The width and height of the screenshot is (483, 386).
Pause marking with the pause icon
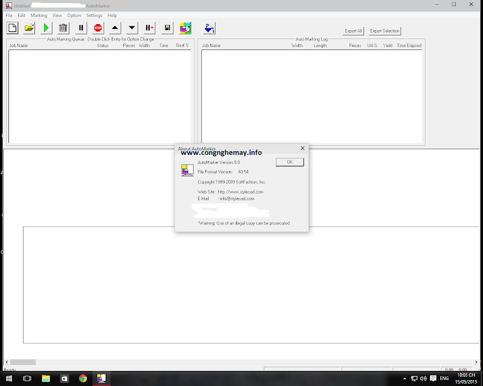81,28
